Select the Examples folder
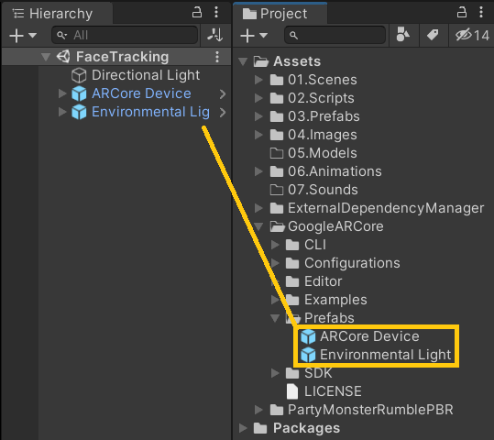This screenshot has width=494, height=440. (x=335, y=300)
